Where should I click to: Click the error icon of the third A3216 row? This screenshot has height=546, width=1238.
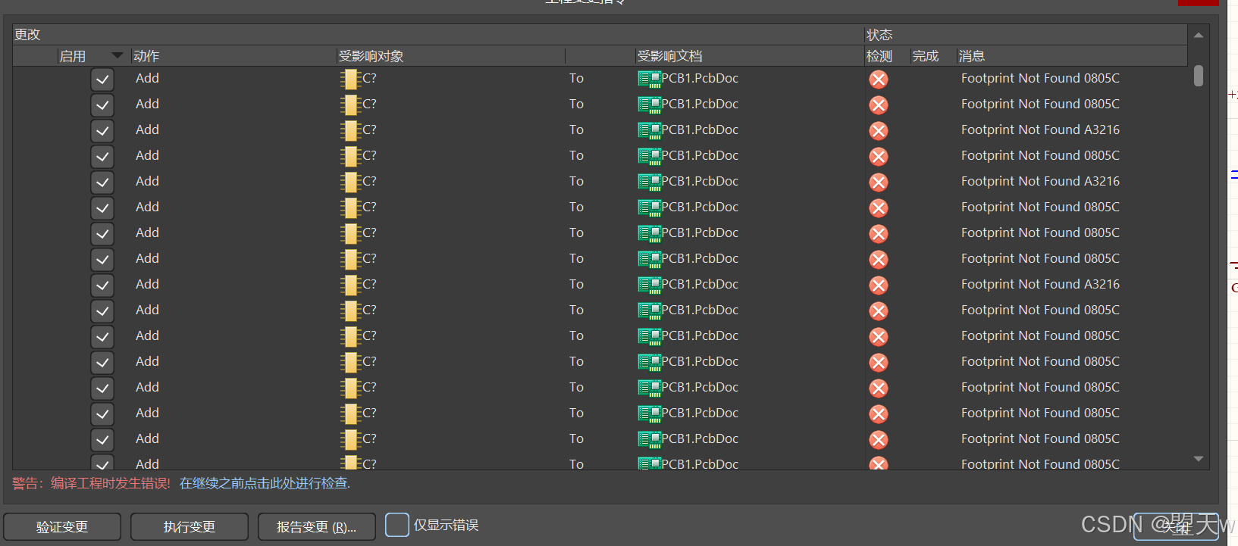(x=879, y=285)
